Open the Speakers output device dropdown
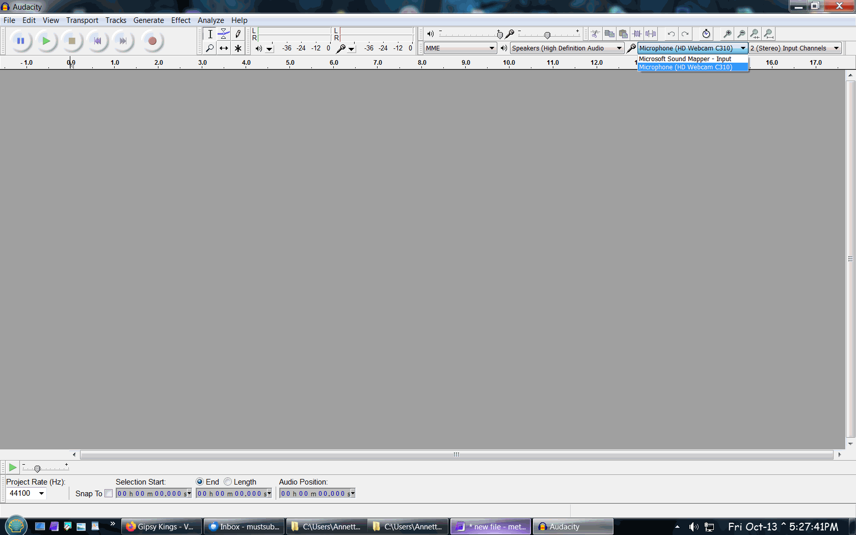Image resolution: width=856 pixels, height=535 pixels. 567,48
